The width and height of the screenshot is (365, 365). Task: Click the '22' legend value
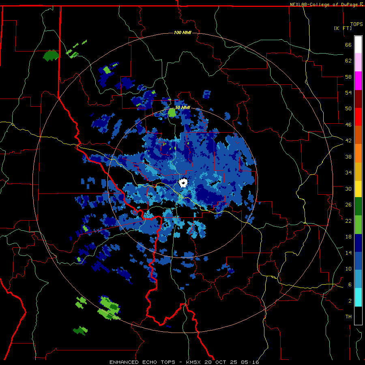click(348, 221)
